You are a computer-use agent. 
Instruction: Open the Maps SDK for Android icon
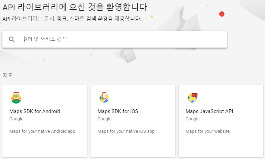pos(16,98)
